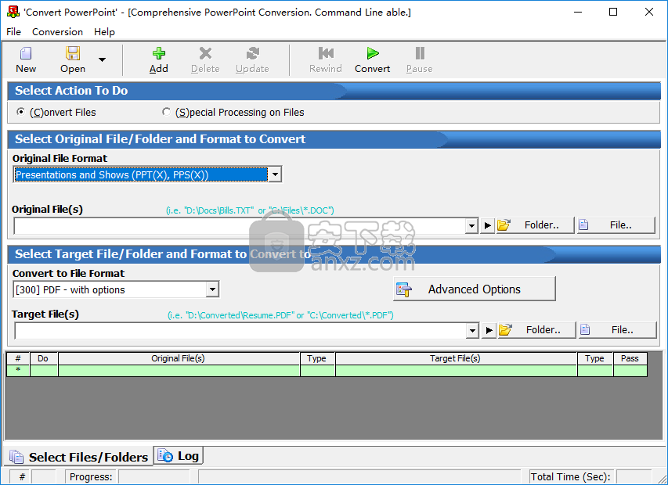Browse a File for Target File(s)

[617, 329]
